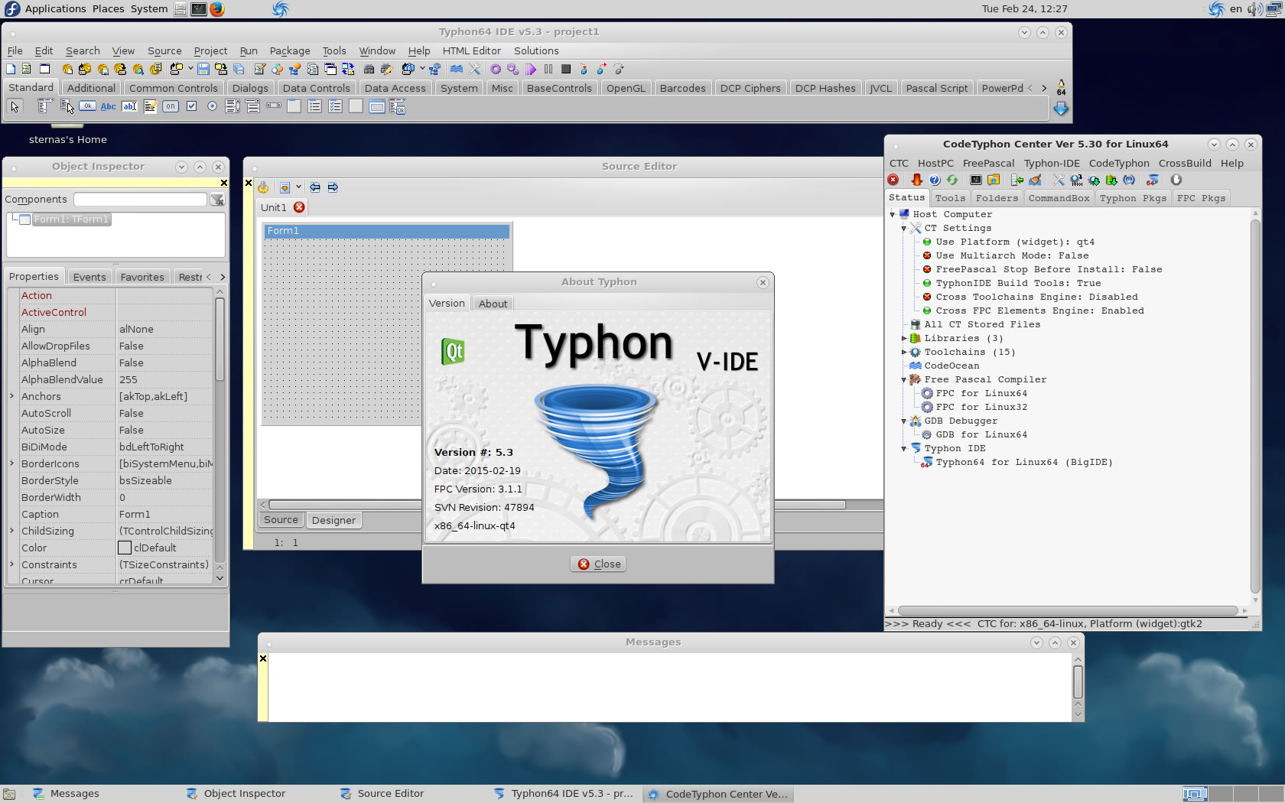Expand the Constraints property
This screenshot has height=803, width=1285.
pos(11,564)
